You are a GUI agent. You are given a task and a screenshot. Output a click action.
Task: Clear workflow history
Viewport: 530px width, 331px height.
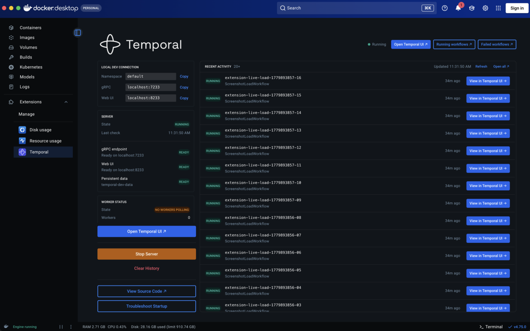[x=147, y=268]
